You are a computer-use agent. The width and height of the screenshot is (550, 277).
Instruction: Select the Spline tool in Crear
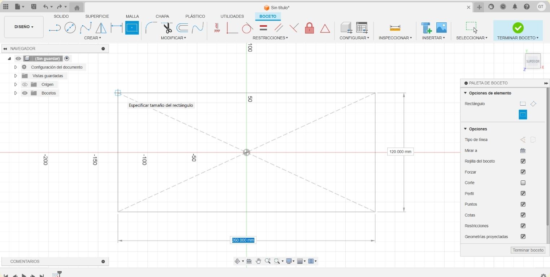click(86, 28)
